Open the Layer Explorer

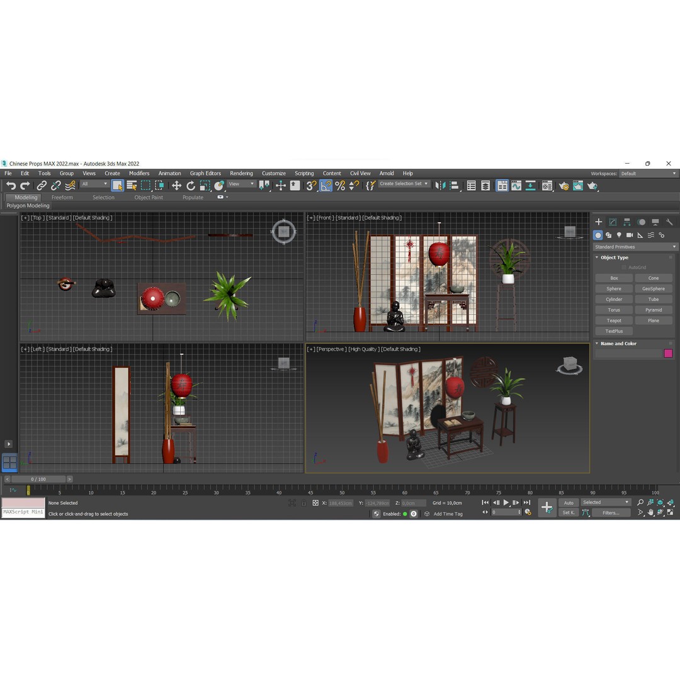[x=485, y=186]
